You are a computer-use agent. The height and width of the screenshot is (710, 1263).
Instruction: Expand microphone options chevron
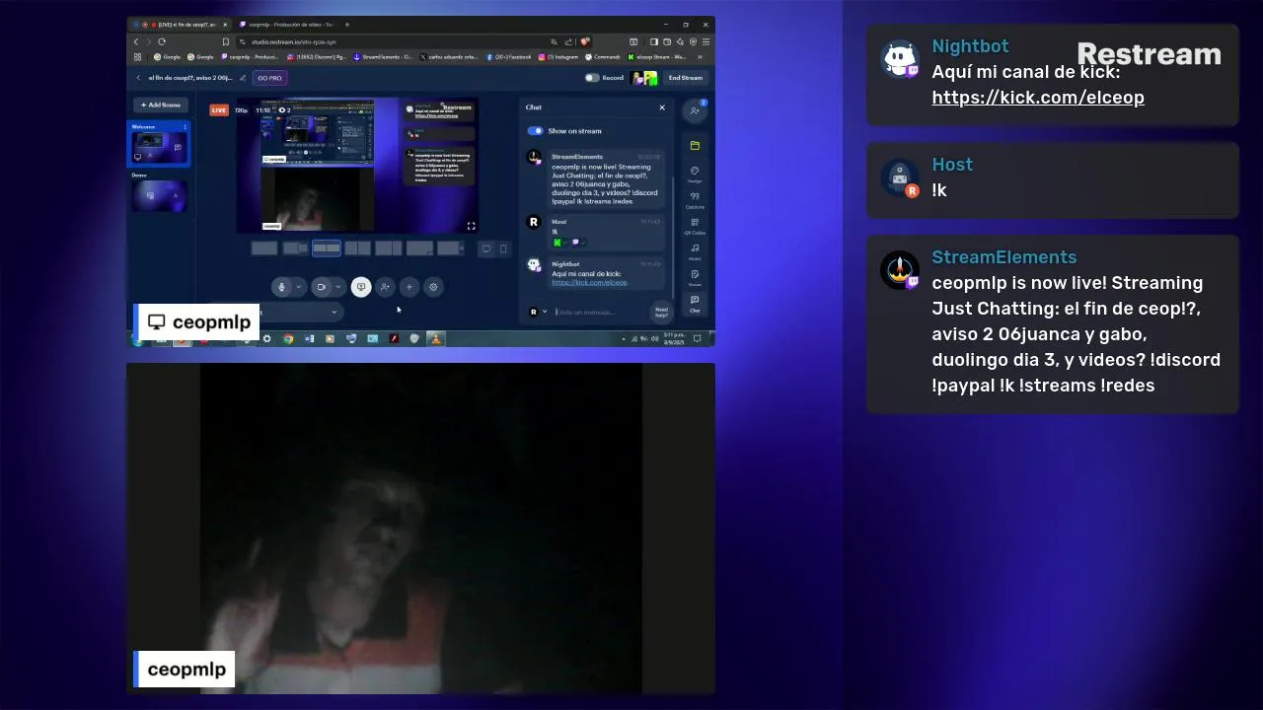(299, 287)
